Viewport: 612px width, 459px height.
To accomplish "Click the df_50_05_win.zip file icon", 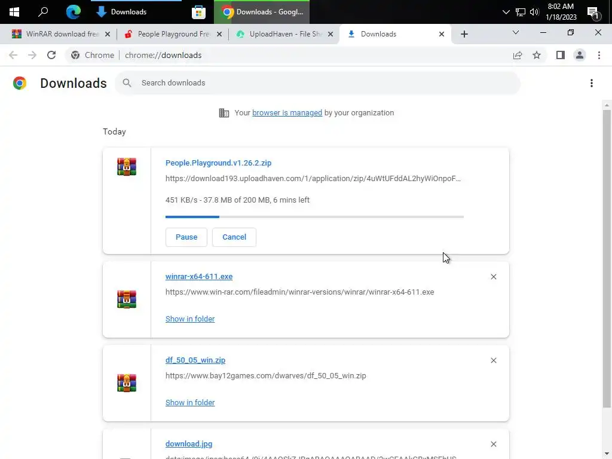I will (127, 383).
